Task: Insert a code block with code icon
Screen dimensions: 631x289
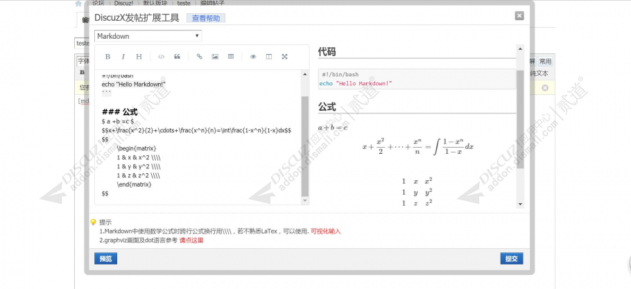Action: pyautogui.click(x=162, y=57)
